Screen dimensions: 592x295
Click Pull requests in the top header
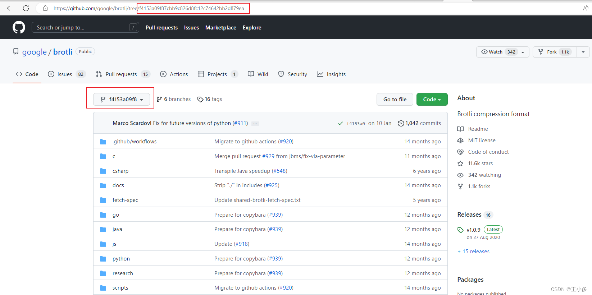161,28
